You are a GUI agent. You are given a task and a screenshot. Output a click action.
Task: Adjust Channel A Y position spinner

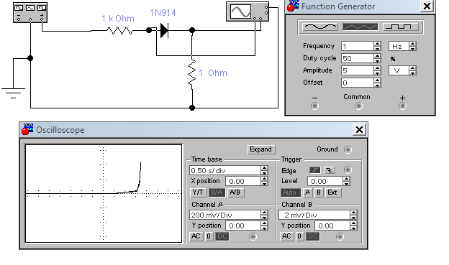pyautogui.click(x=264, y=226)
